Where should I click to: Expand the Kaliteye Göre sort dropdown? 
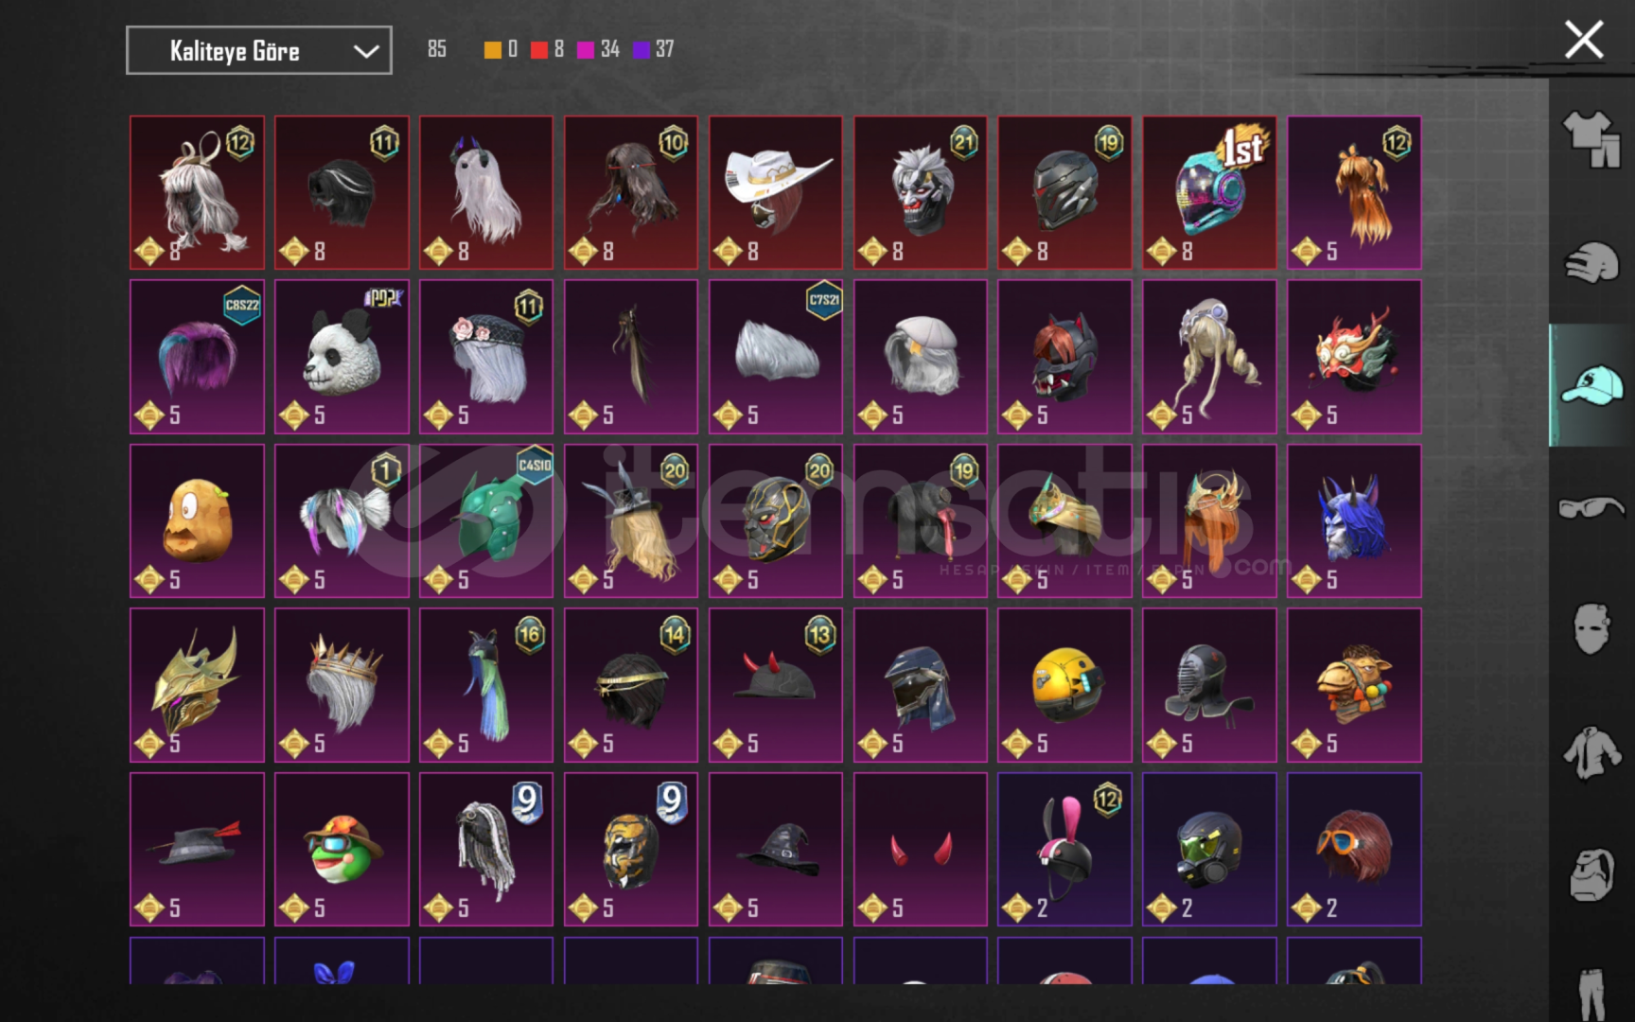(x=259, y=50)
